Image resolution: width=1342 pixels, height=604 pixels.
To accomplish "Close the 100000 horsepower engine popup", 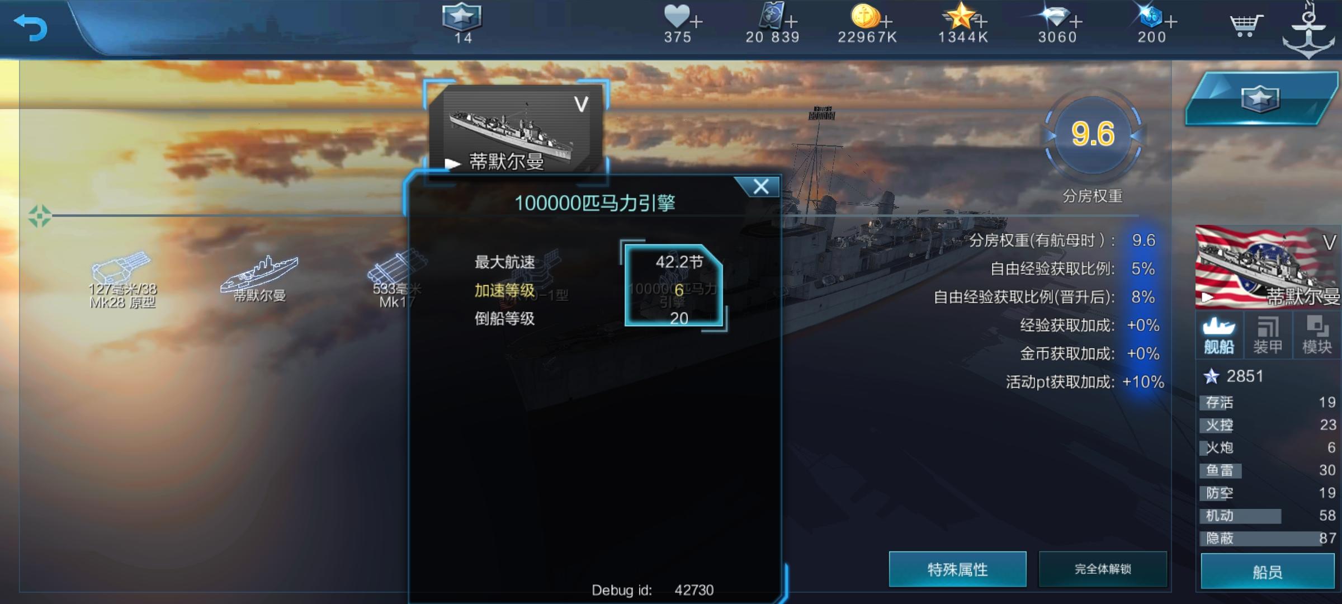I will [x=760, y=186].
